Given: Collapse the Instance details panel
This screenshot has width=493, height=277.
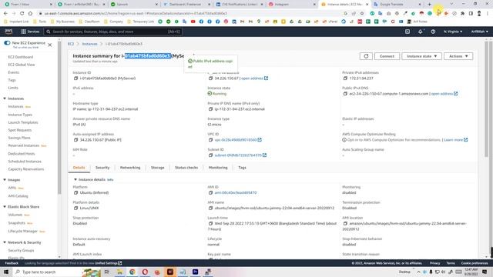Looking at the screenshot, I should 75,179.
